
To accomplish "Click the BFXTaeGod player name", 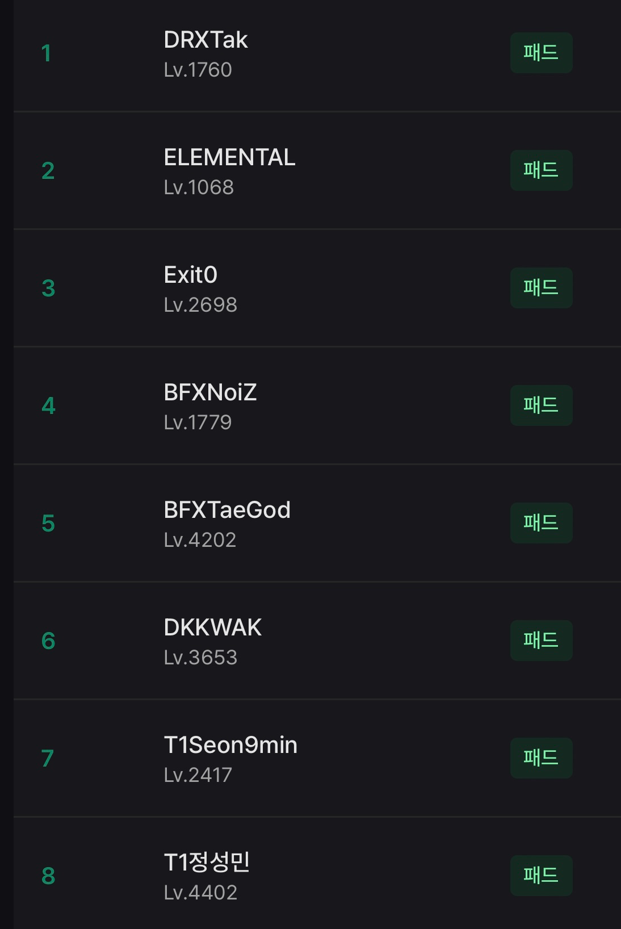I will 227,510.
